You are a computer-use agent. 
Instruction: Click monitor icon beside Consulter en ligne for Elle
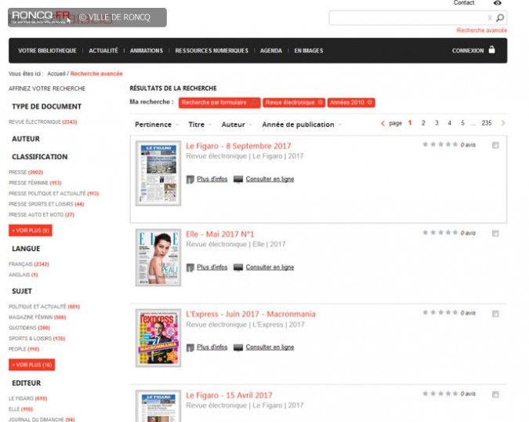(x=238, y=267)
